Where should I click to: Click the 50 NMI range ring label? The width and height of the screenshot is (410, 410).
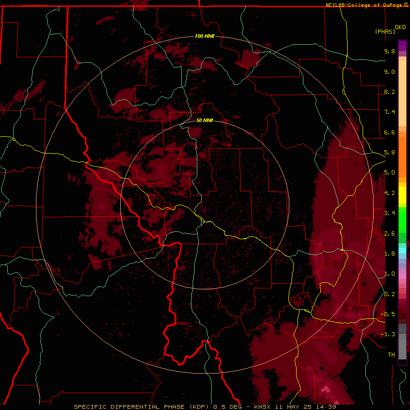click(205, 120)
